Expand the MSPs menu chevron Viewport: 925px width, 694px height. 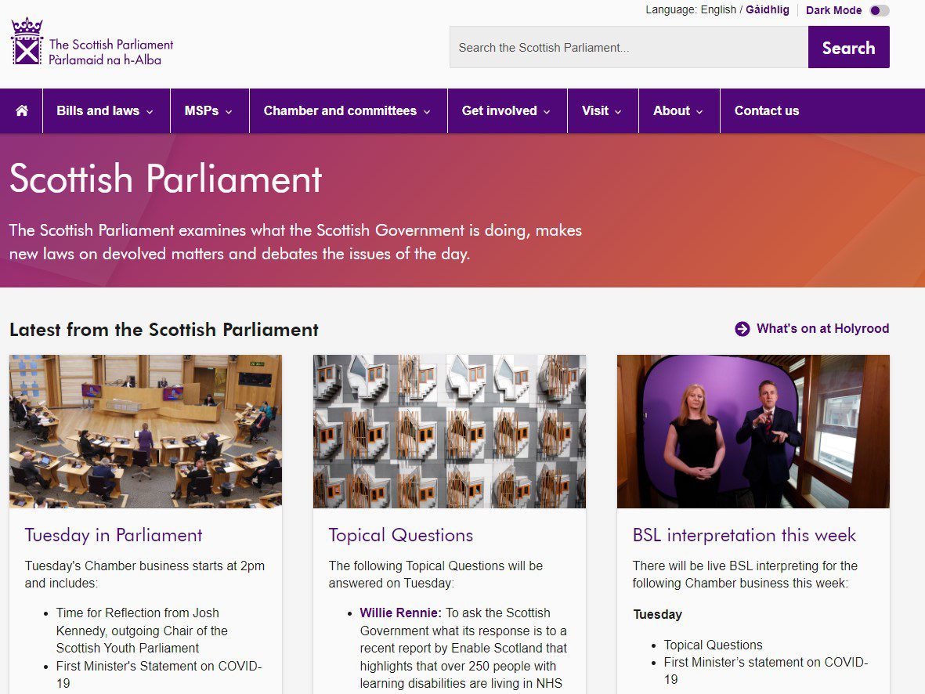(229, 111)
